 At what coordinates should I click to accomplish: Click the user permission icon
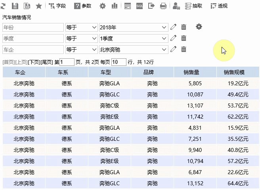[x=176, y=6]
